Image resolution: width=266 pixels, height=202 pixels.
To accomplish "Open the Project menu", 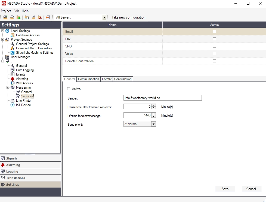I will tap(6, 11).
